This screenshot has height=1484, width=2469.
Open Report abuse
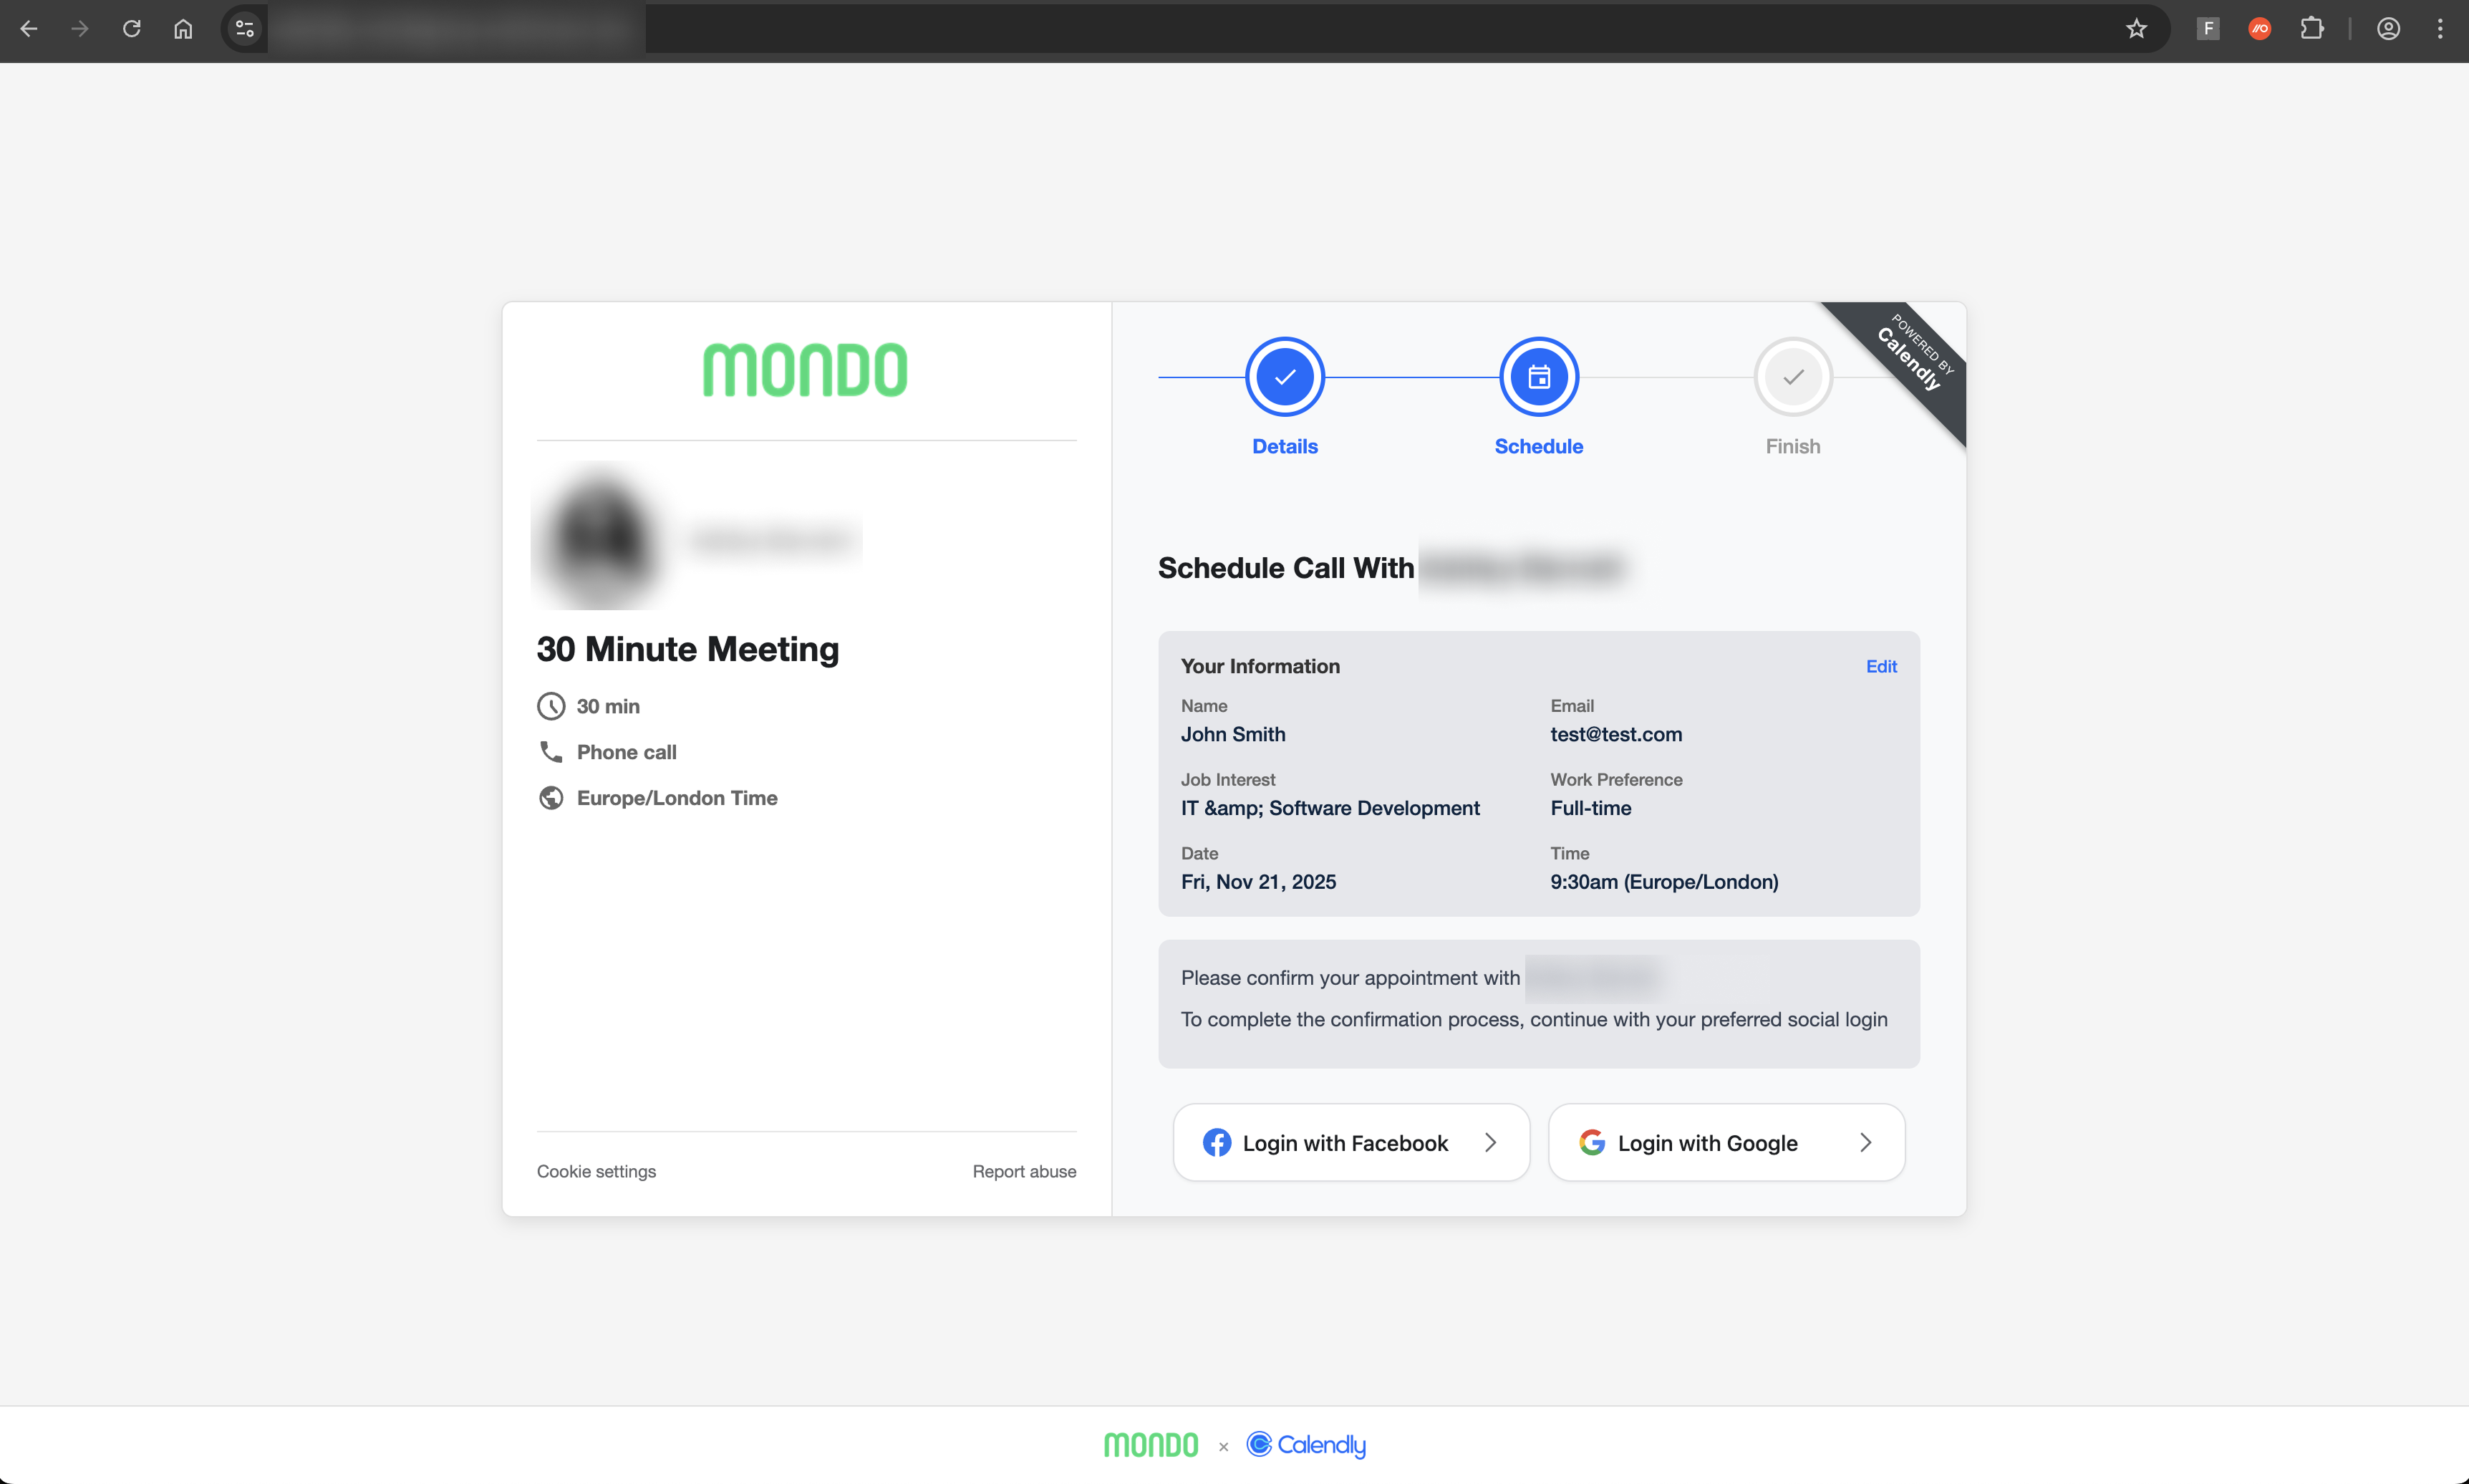(x=1023, y=1171)
